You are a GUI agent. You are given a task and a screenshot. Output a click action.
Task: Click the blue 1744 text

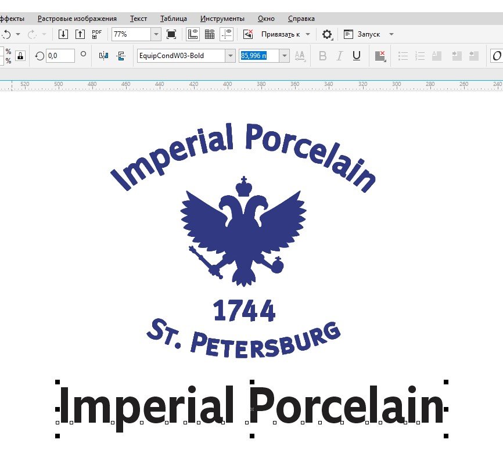(x=244, y=310)
